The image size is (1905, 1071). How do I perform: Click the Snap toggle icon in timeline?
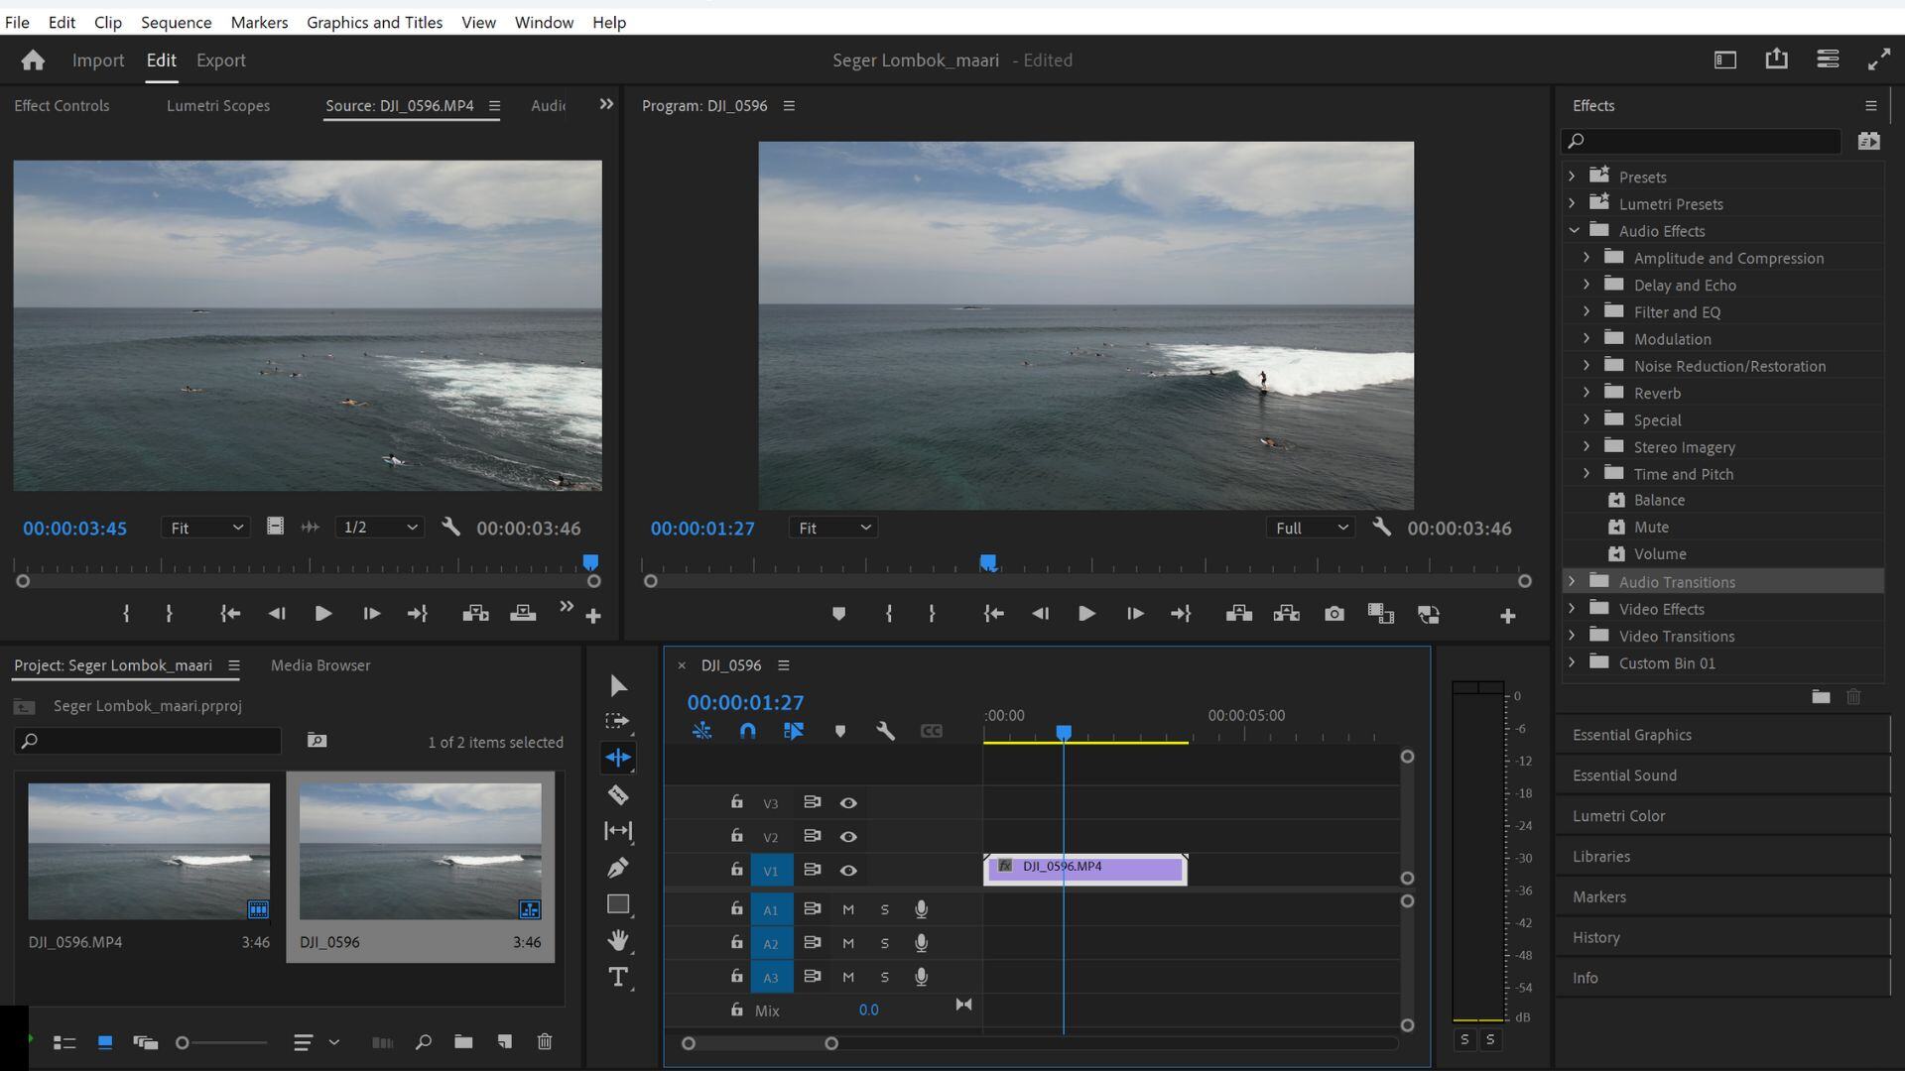tap(748, 731)
